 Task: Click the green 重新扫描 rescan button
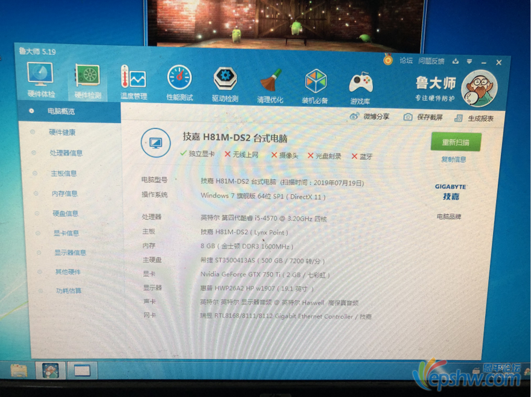[x=456, y=142]
